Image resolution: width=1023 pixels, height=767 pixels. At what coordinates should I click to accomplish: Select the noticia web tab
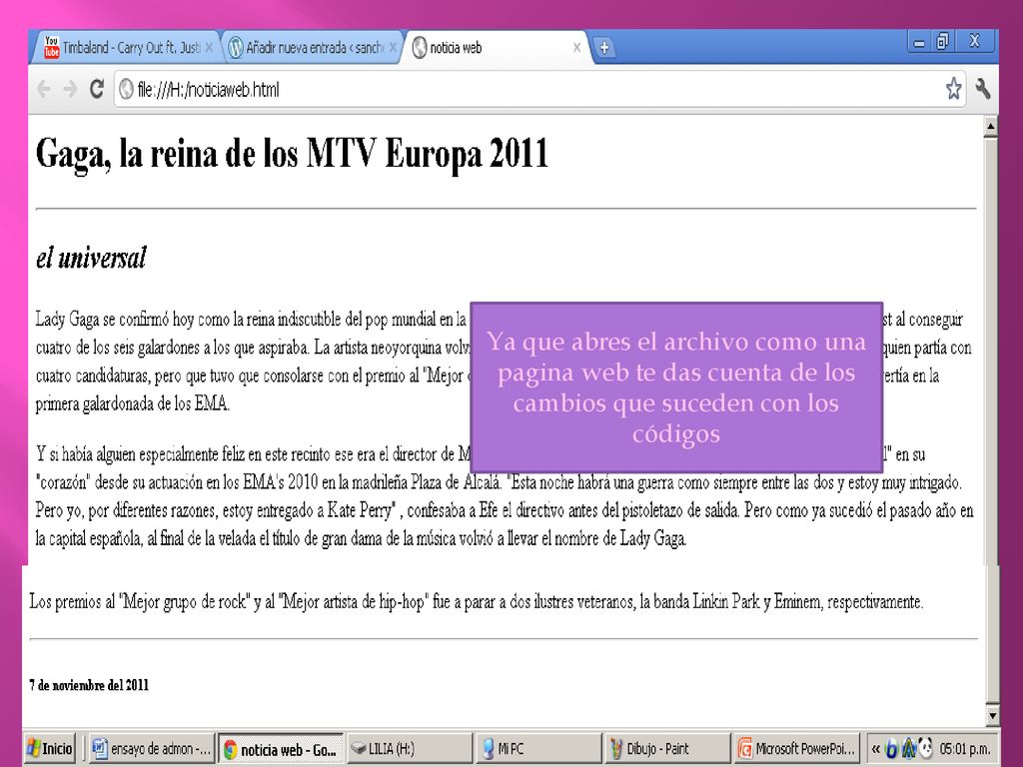(498, 48)
